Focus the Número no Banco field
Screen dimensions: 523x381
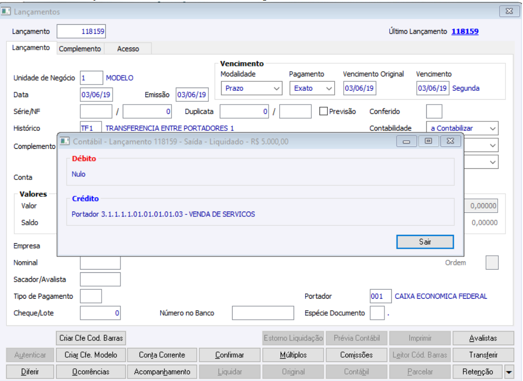tap(263, 313)
